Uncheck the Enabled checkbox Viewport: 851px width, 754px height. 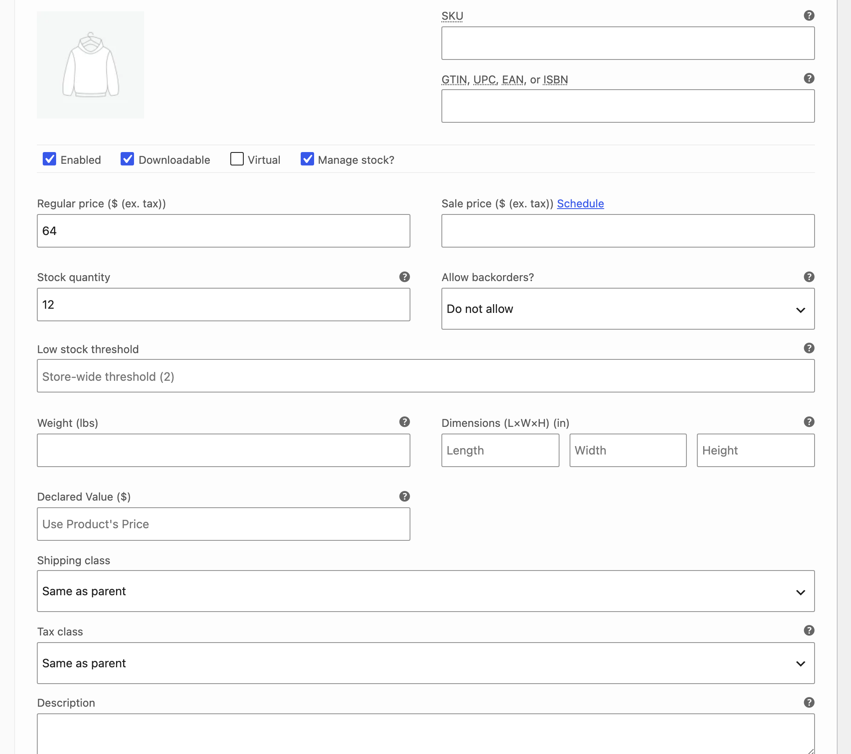click(49, 159)
